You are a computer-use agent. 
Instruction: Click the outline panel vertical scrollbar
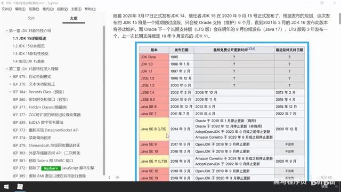coord(104,100)
